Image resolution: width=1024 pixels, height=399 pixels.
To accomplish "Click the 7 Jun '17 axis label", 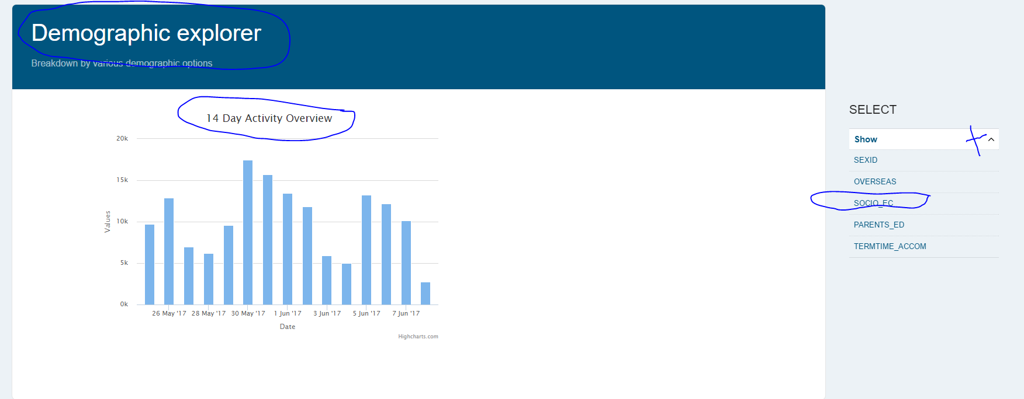I will click(406, 313).
